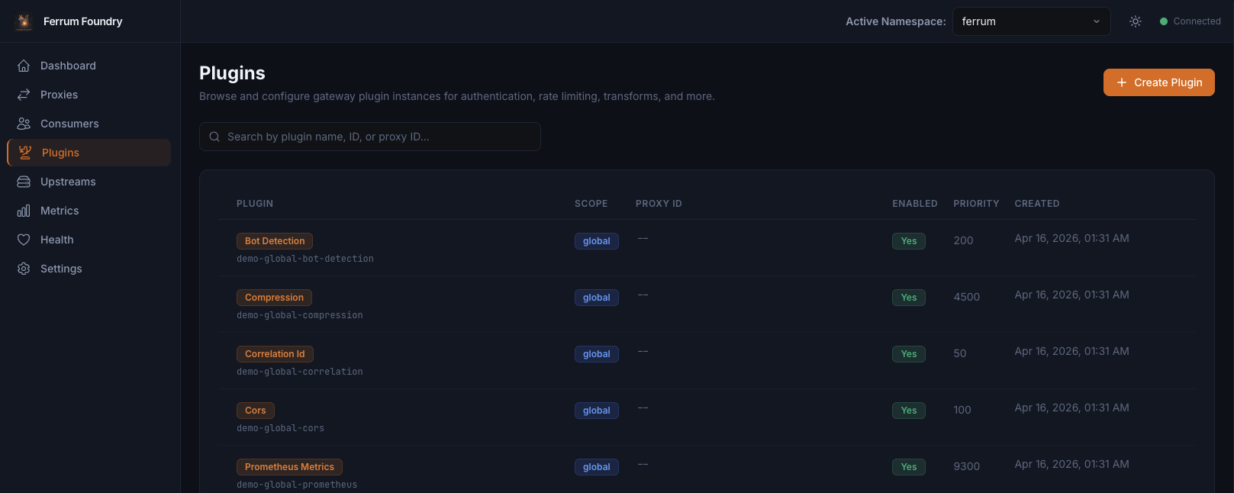Click the Metrics bar chart icon
This screenshot has width=1234, height=493.
coord(24,211)
